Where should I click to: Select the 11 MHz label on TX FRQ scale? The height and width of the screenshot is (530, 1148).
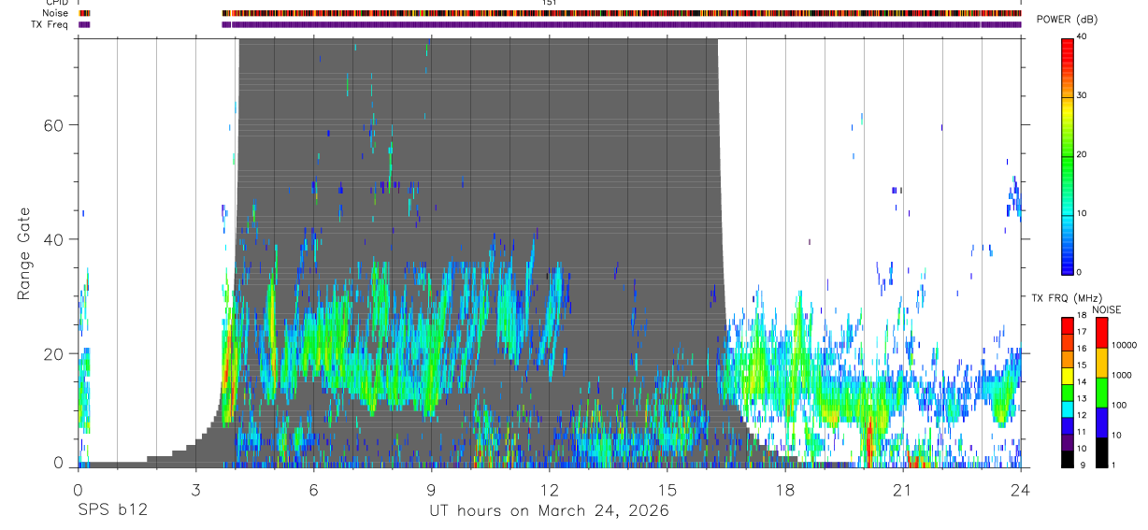coord(1081,432)
